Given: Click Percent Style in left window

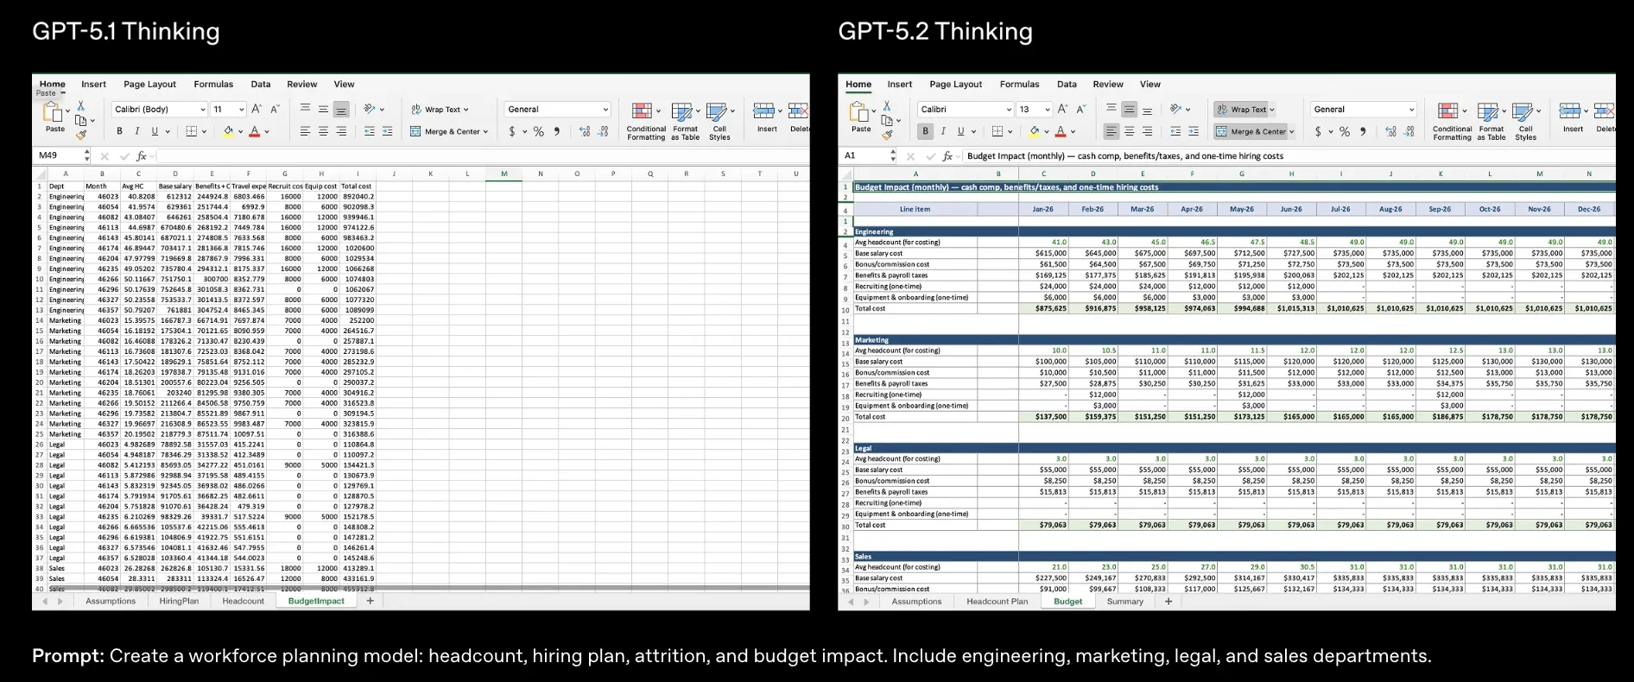Looking at the screenshot, I should 539,131.
